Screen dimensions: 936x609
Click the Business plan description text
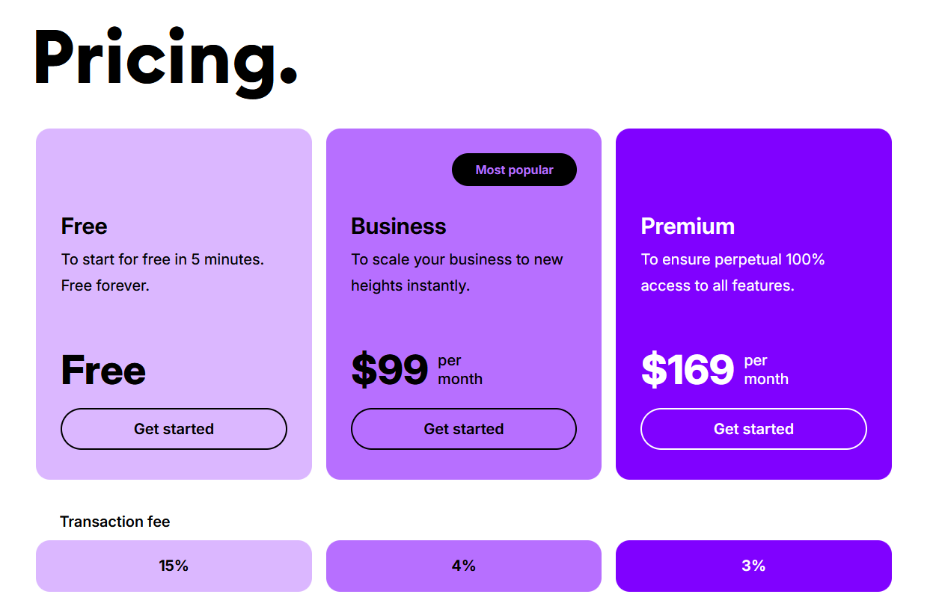(456, 272)
